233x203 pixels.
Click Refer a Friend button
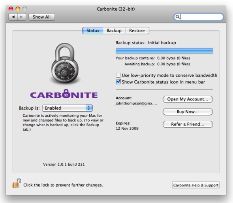pos(188,124)
